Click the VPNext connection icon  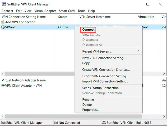pos(3,27)
